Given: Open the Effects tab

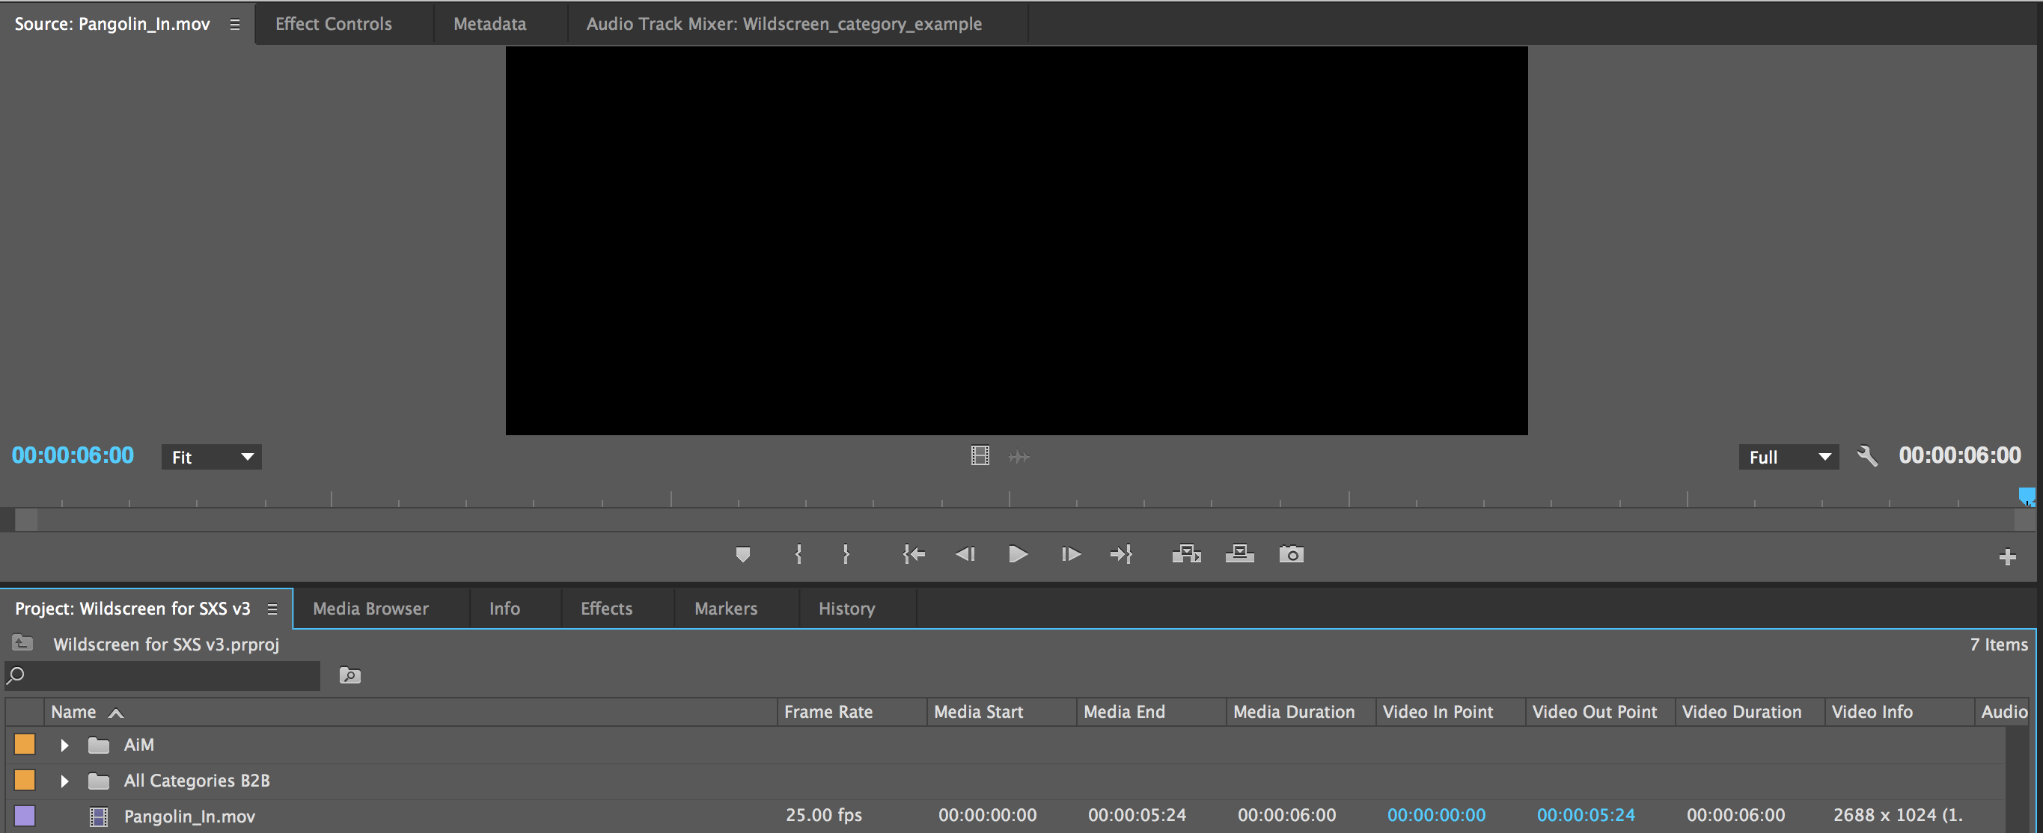Looking at the screenshot, I should coord(606,609).
